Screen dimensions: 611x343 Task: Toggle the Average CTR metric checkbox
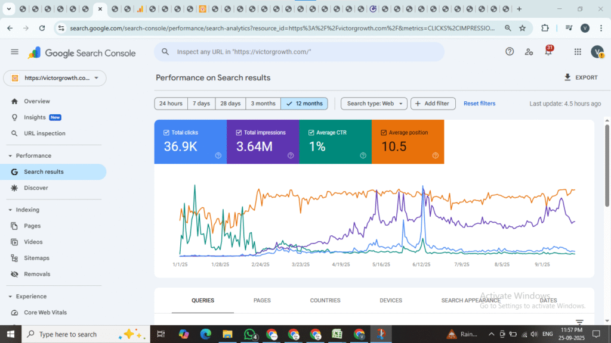click(311, 133)
